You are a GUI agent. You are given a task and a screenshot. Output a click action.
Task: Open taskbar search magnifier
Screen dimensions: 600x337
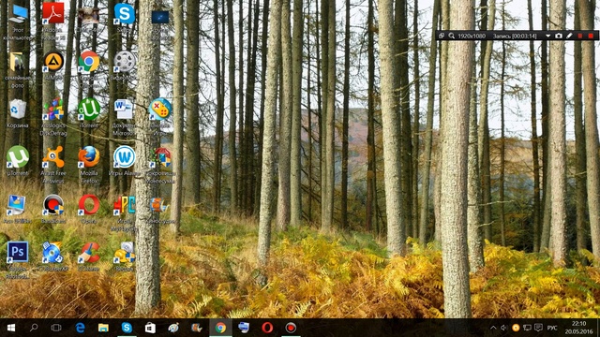pyautogui.click(x=34, y=328)
